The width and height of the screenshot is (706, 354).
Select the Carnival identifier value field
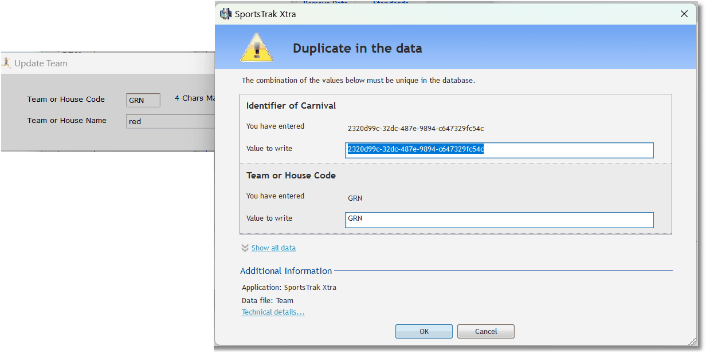(499, 150)
